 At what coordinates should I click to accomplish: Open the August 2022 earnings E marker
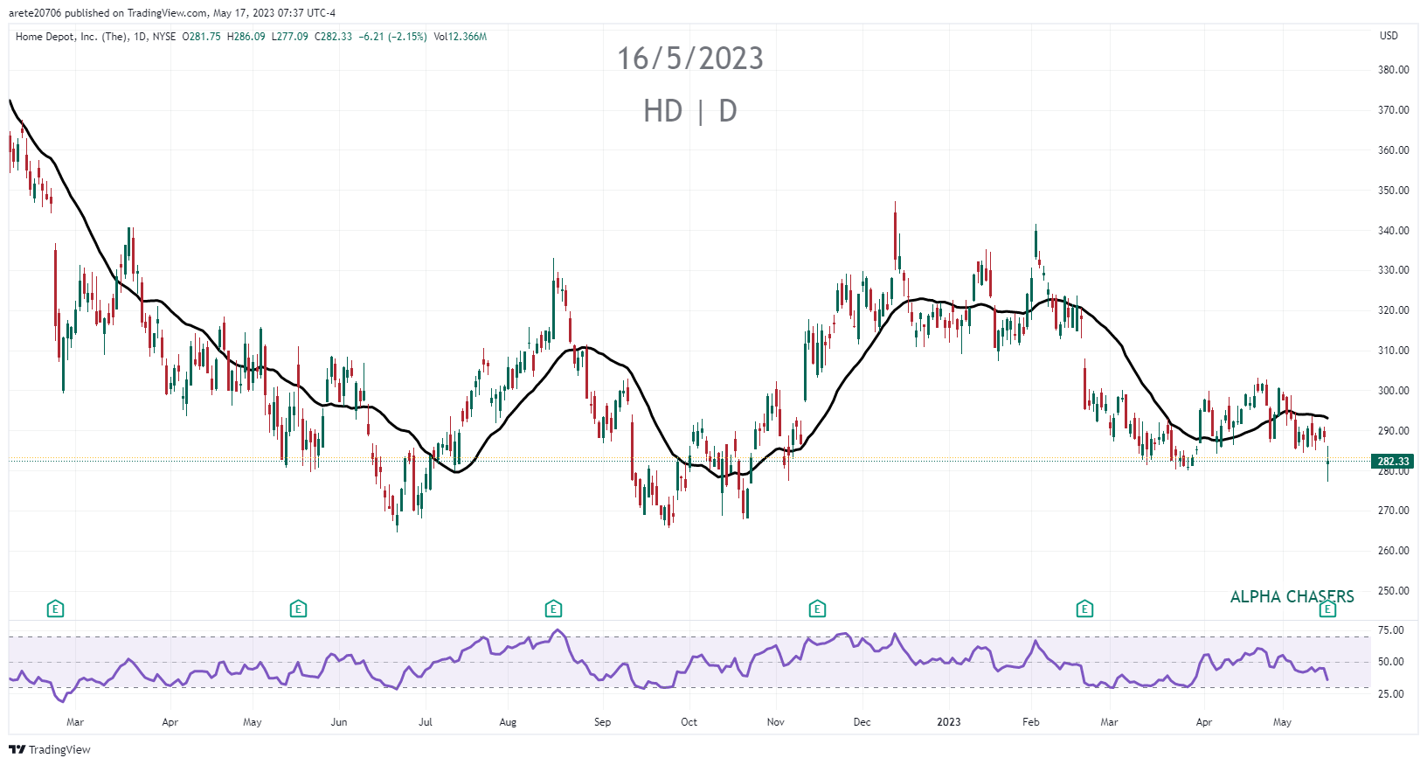coord(553,609)
